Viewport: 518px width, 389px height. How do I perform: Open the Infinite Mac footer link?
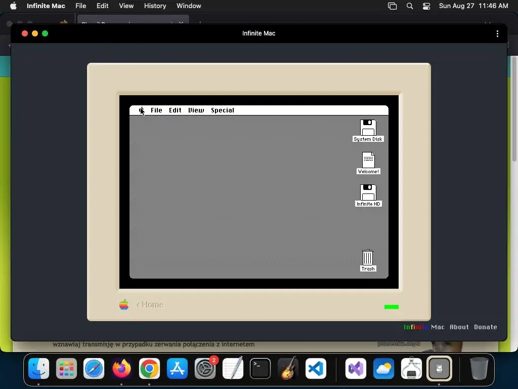click(424, 327)
